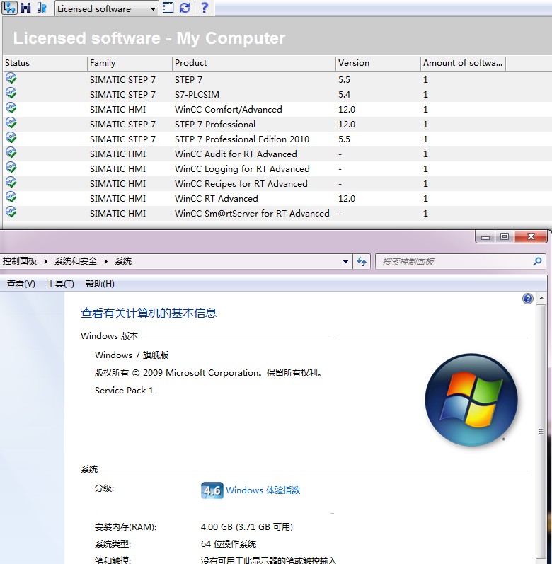
Task: Click the refresh button next to address bar
Action: (362, 261)
